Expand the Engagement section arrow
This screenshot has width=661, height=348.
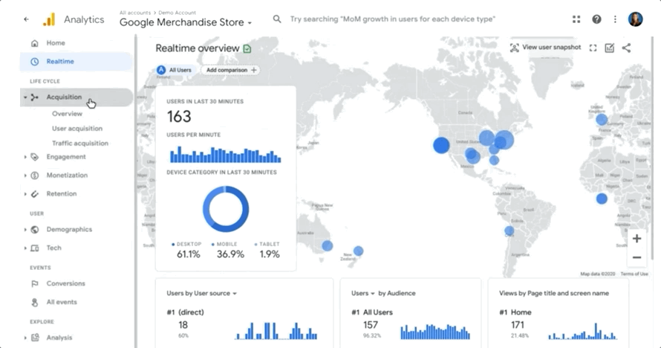(25, 157)
